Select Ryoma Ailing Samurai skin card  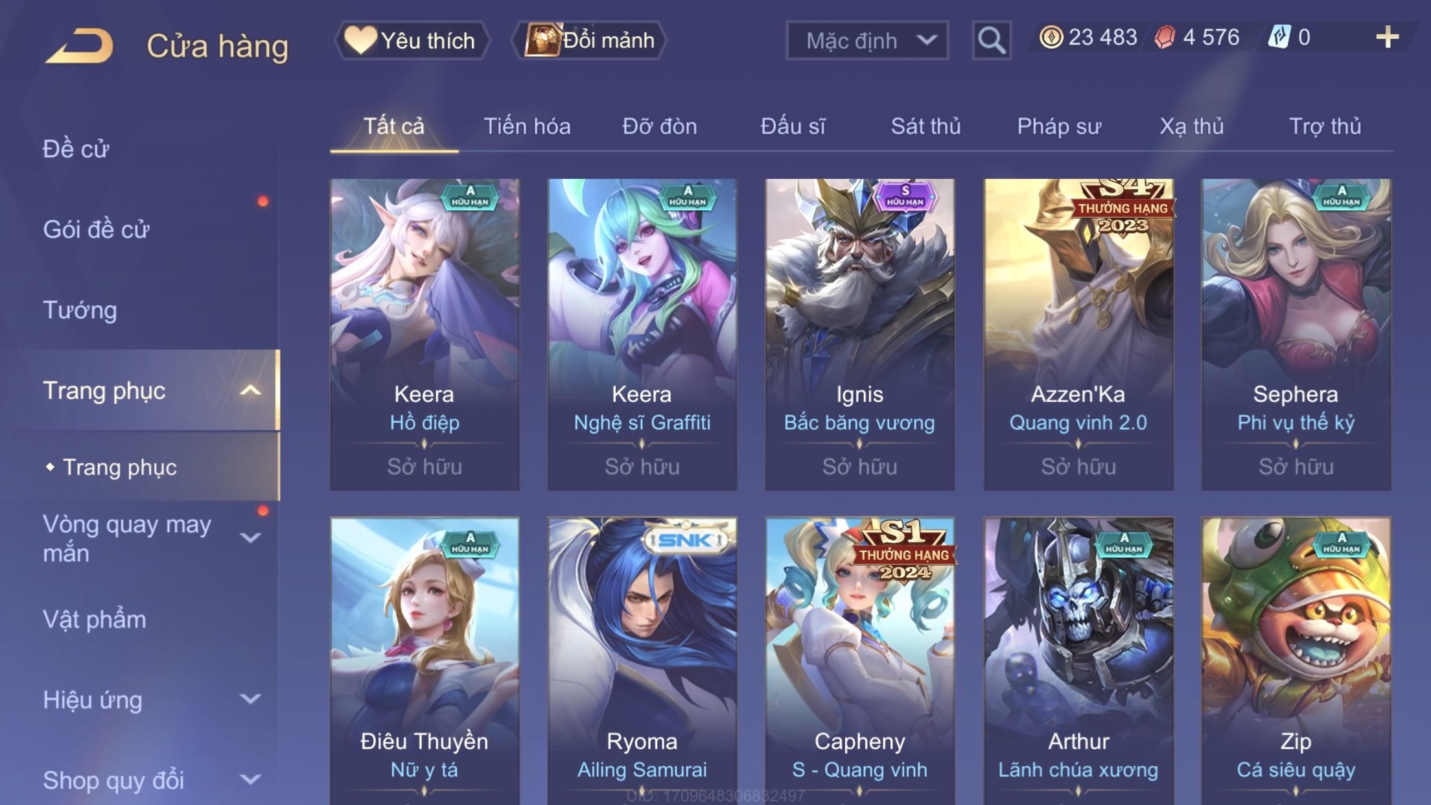pos(642,660)
